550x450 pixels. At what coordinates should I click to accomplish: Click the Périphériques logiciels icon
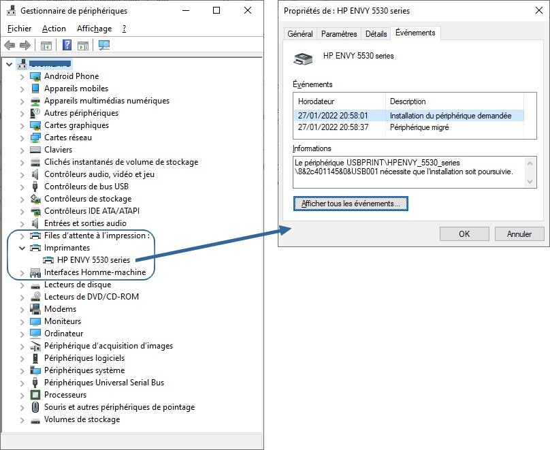(35, 358)
